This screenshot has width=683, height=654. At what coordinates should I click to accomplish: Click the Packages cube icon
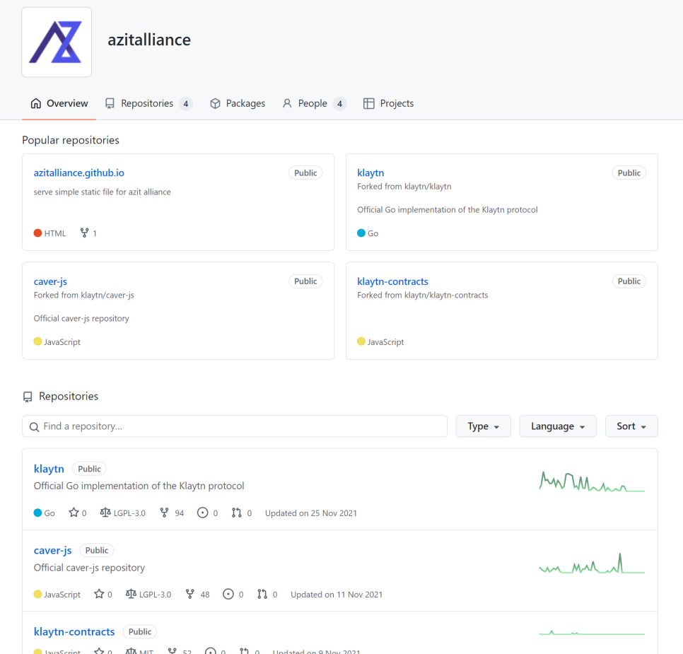(215, 103)
